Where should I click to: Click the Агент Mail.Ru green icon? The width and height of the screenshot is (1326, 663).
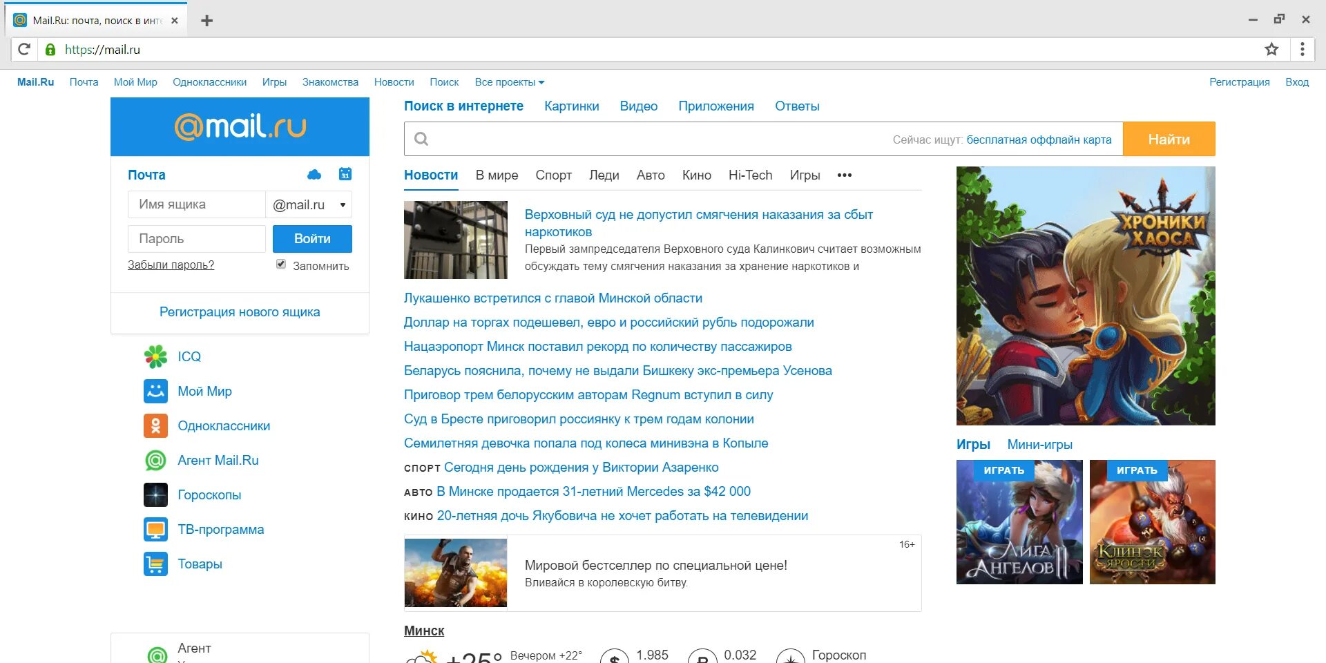point(155,460)
